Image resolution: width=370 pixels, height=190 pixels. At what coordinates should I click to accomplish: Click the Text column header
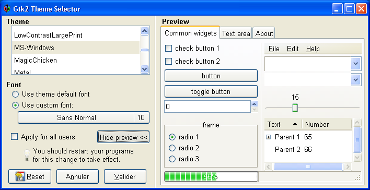pos(283,124)
